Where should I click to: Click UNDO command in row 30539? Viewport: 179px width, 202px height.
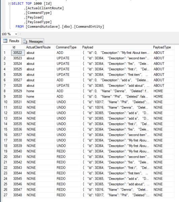point(68,146)
